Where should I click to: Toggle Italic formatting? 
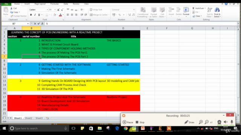click(35, 15)
